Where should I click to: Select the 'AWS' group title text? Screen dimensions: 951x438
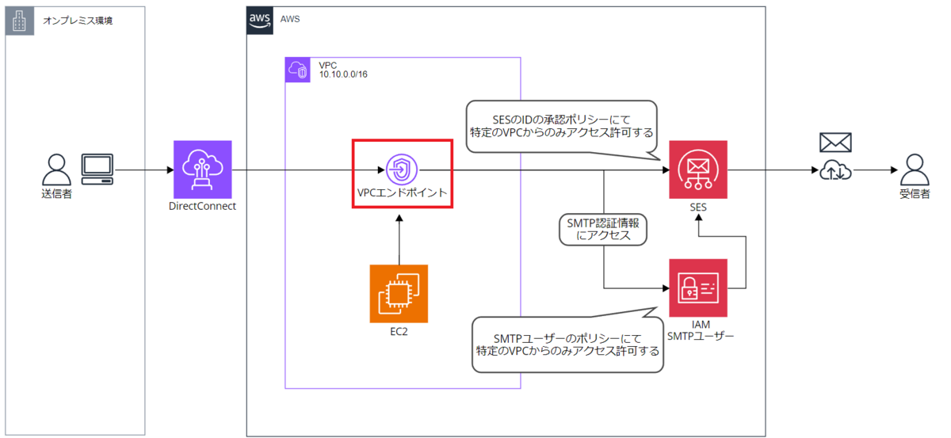click(x=291, y=21)
